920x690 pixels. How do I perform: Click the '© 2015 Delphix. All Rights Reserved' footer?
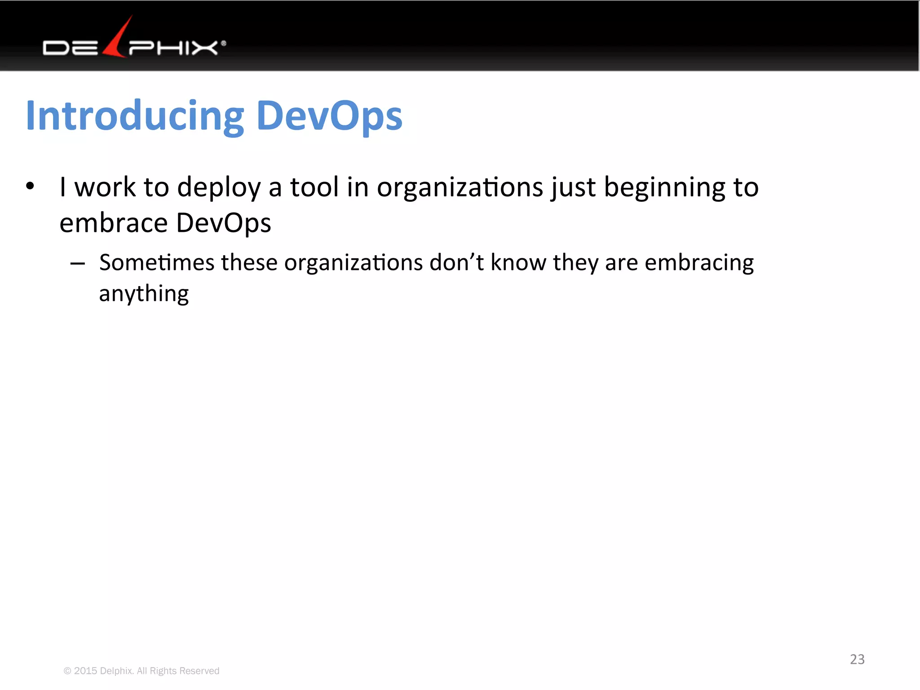click(142, 671)
